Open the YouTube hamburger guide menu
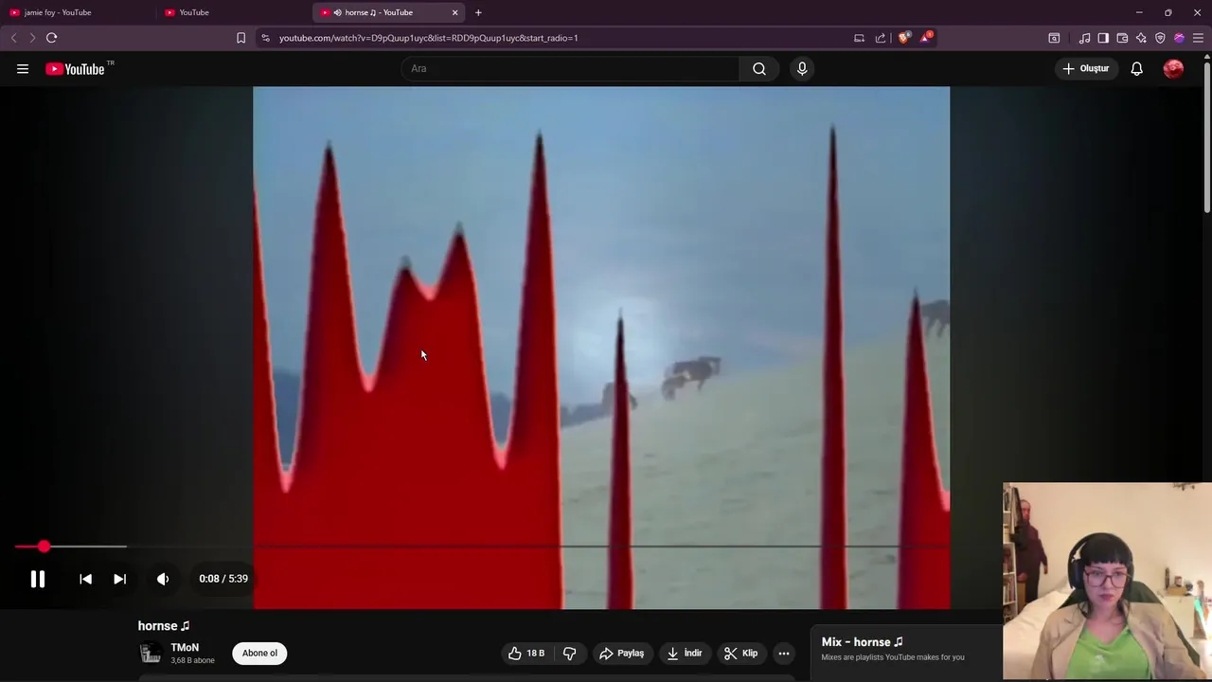Image resolution: width=1212 pixels, height=682 pixels. click(23, 68)
